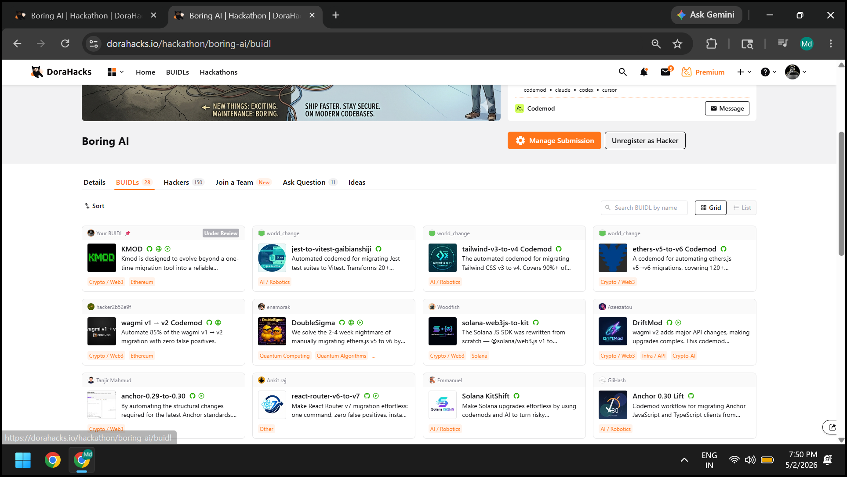
Task: Click the GitHub icon next to KMOD
Action: click(149, 249)
